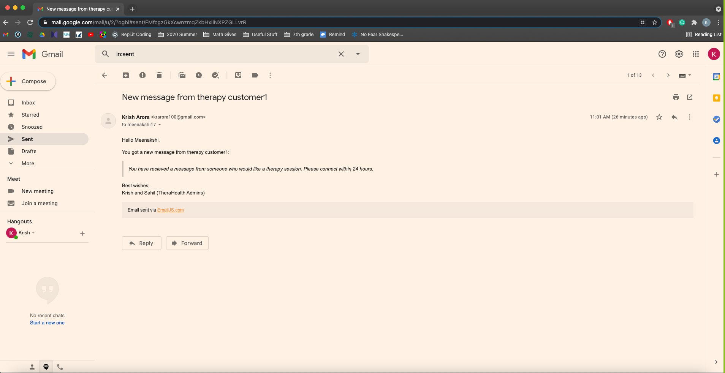Screen dimensions: 725x373
Task: Open the email in a new window
Action: 690,97
